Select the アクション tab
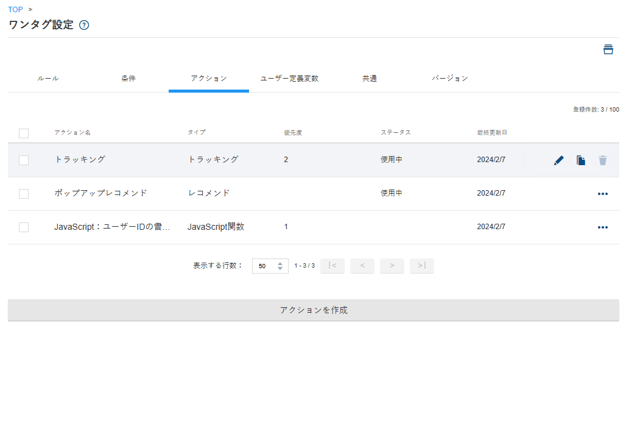This screenshot has width=629, height=437. coord(209,79)
